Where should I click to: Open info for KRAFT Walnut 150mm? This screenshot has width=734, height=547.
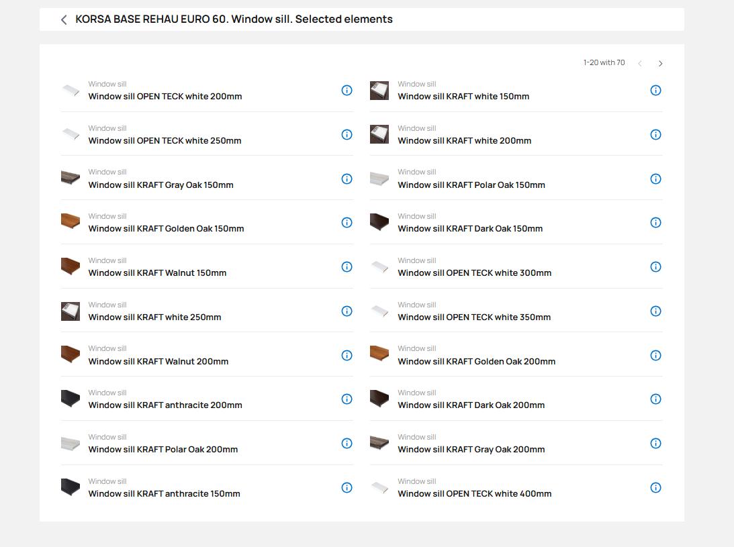tap(347, 267)
